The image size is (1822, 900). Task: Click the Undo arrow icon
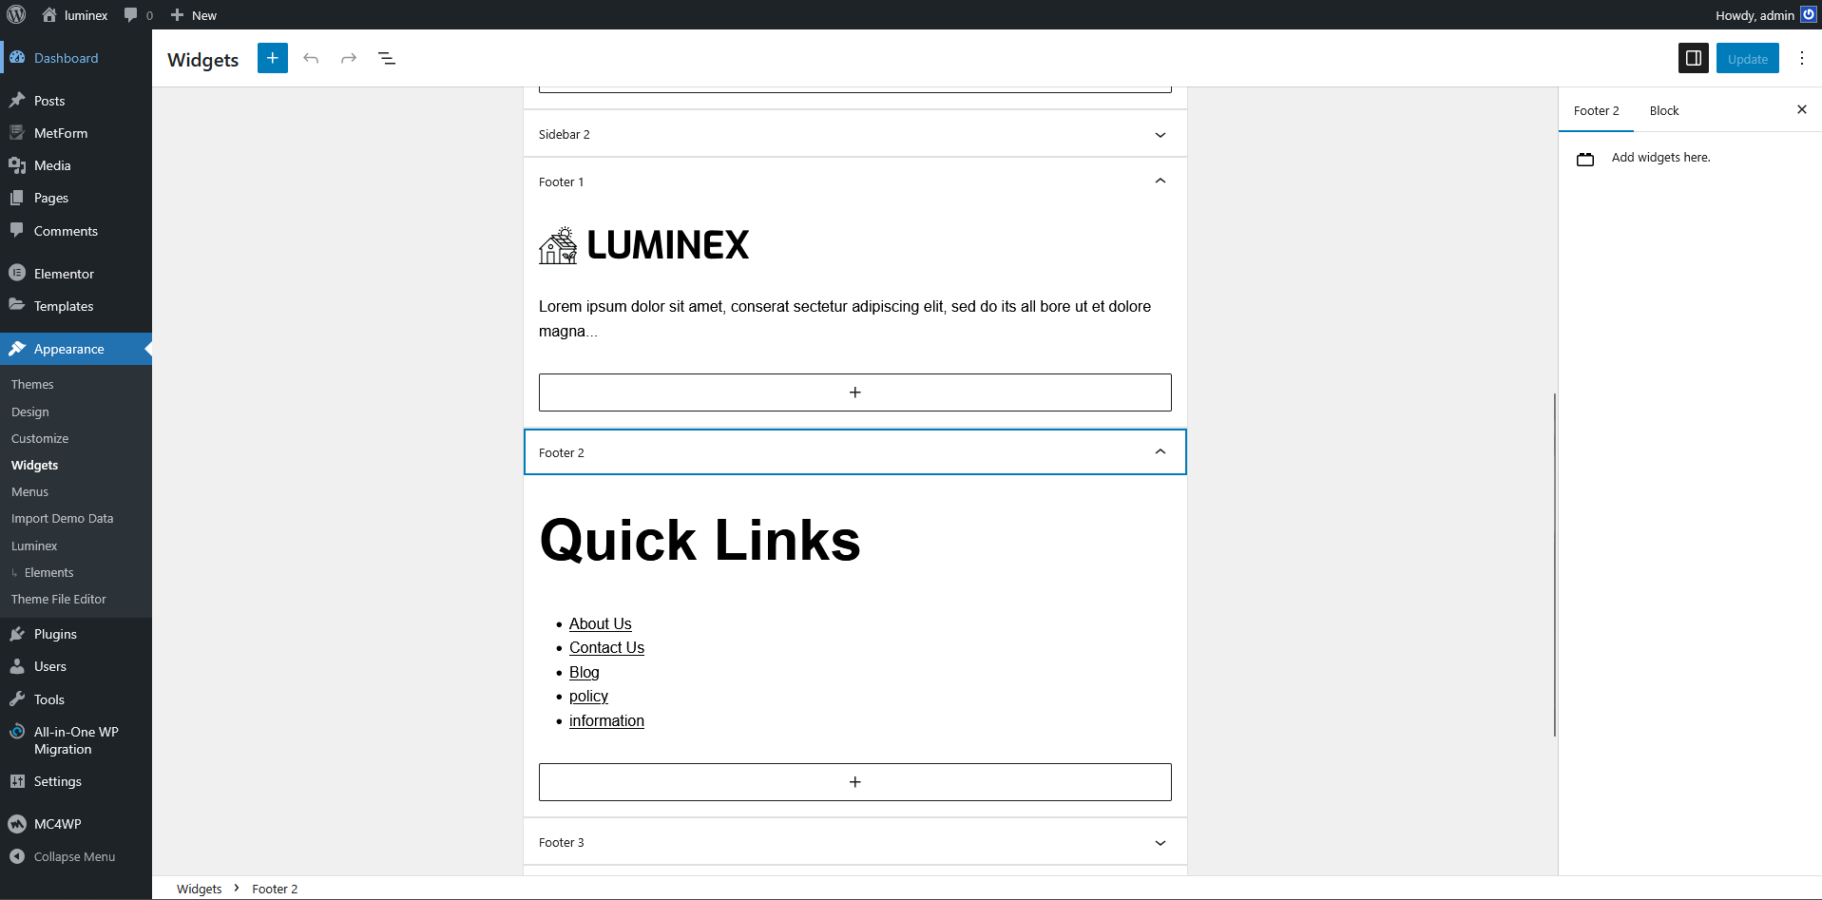(x=311, y=58)
